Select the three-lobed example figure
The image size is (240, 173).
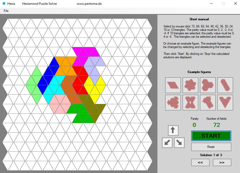(x=208, y=85)
